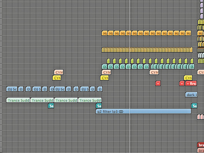The width and height of the screenshot is (204, 153).
Task: Select the third DJ Sc region in the row
Action: point(60,89)
